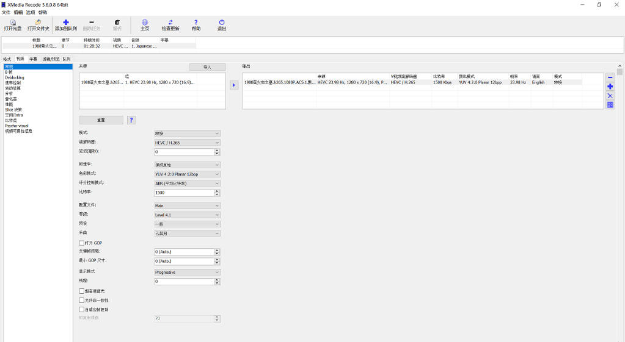
Task: Open the Codec dropdown showing HEVC / H.265
Action: pos(187,143)
